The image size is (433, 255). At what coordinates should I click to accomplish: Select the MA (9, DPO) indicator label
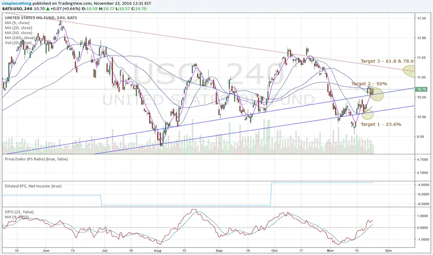tap(17, 217)
